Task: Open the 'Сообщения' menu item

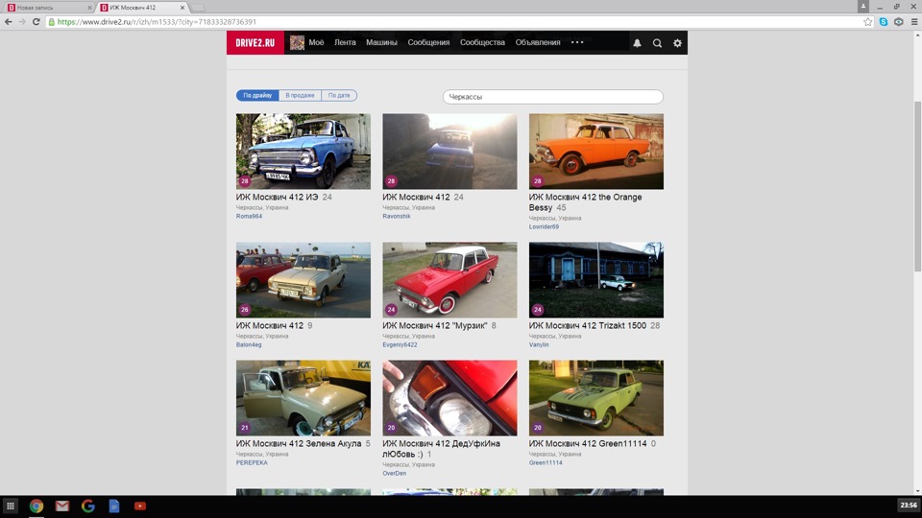Action: 428,42
